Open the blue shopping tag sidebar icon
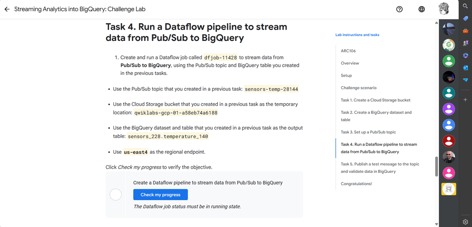This screenshot has height=227, width=472. click(x=465, y=18)
